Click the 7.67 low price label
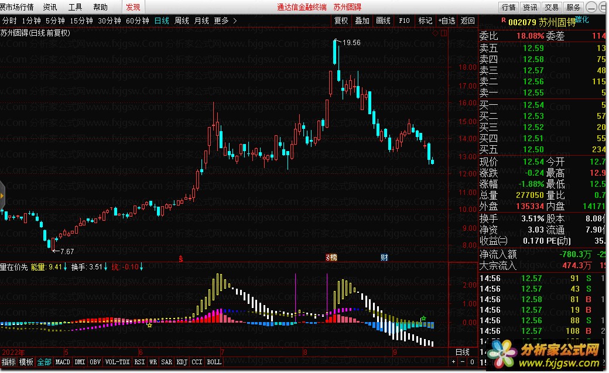The height and width of the screenshot is (373, 609). click(67, 251)
